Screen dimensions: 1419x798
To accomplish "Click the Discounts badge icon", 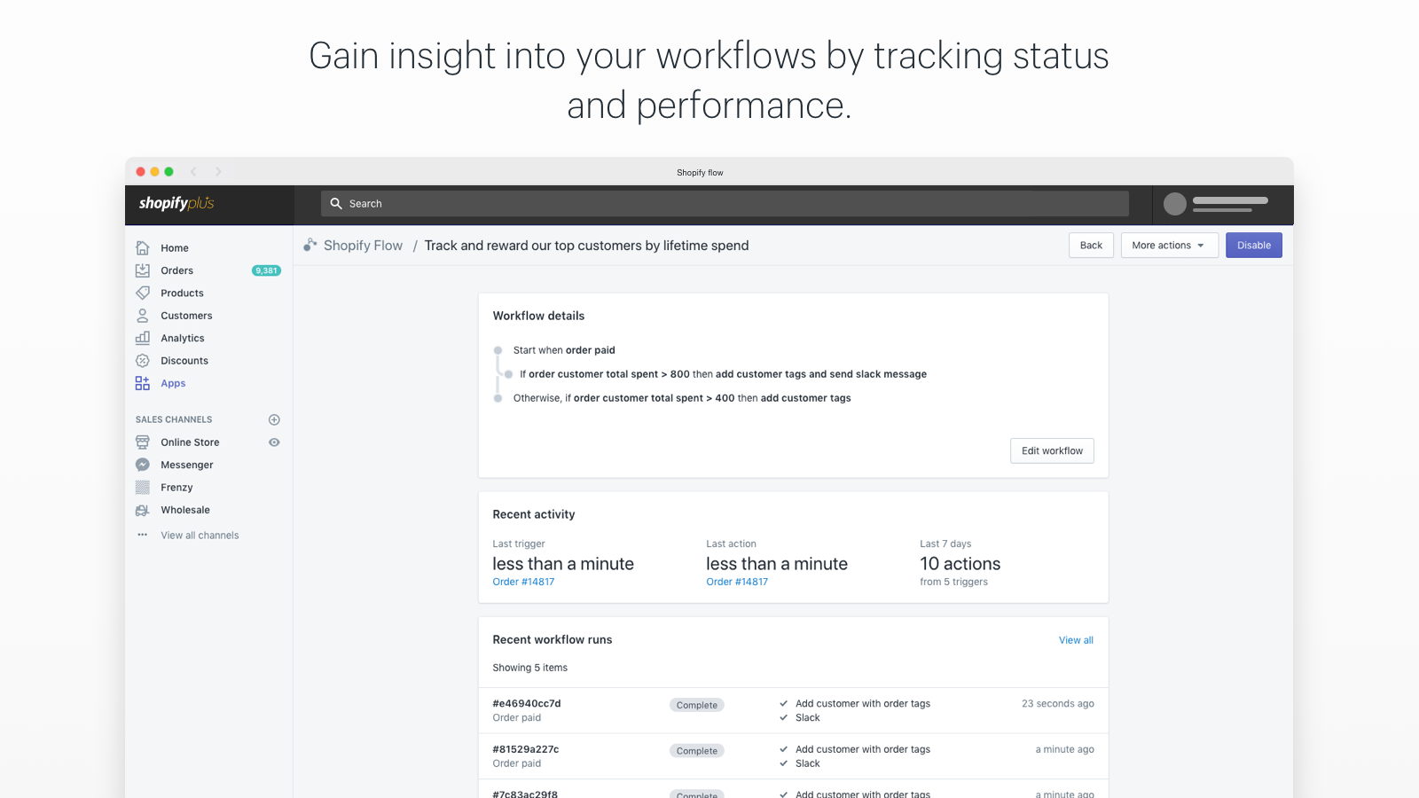I will click(x=142, y=361).
